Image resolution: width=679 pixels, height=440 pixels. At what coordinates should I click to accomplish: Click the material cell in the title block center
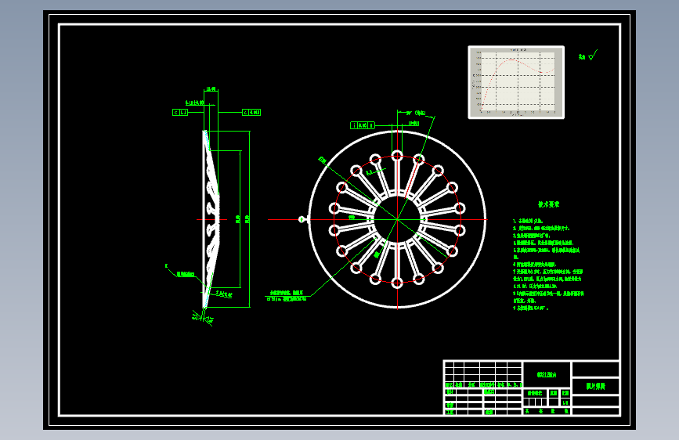547,374
